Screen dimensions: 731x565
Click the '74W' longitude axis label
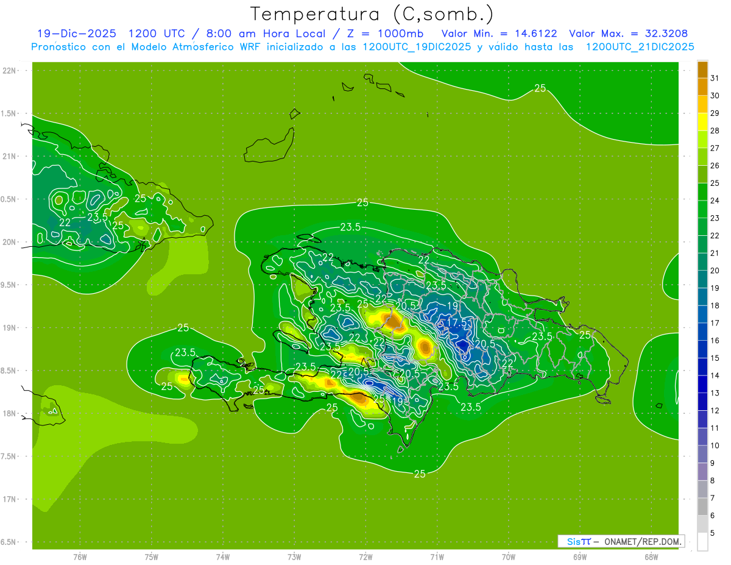coord(223,556)
